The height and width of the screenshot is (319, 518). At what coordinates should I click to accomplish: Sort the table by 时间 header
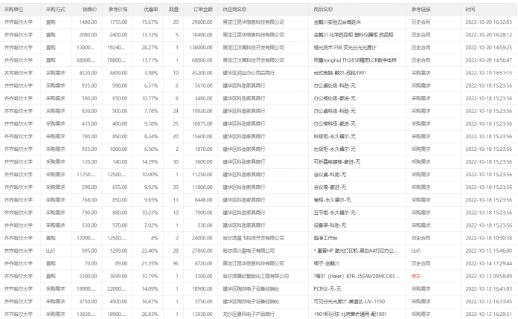(470, 10)
